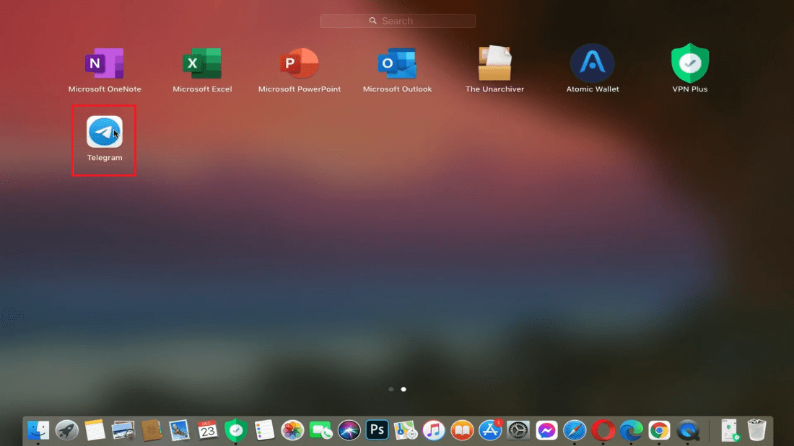Open Music from the Dock
Viewport: 794px width, 446px height.
click(434, 430)
